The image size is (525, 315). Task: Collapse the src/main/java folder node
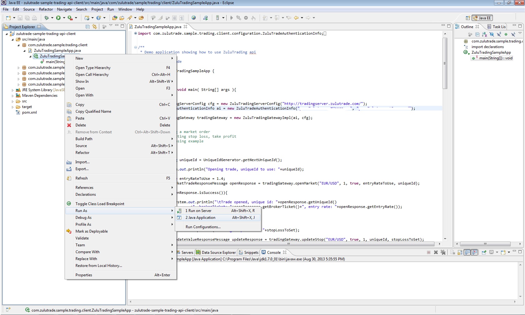(12, 40)
